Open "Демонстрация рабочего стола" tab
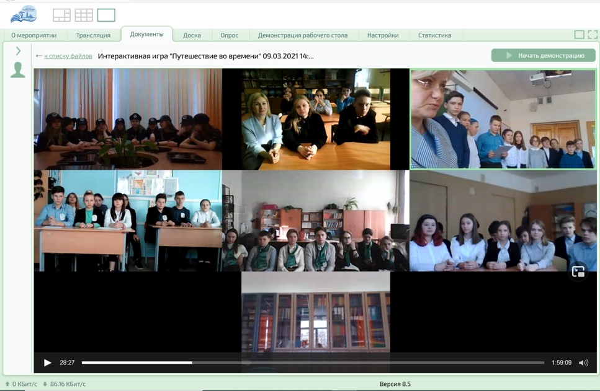 [x=302, y=35]
